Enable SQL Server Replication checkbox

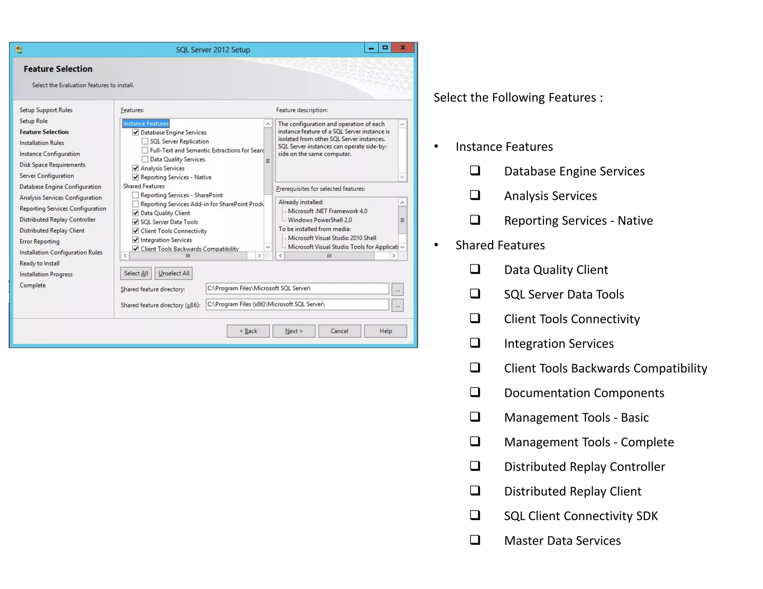coord(145,141)
